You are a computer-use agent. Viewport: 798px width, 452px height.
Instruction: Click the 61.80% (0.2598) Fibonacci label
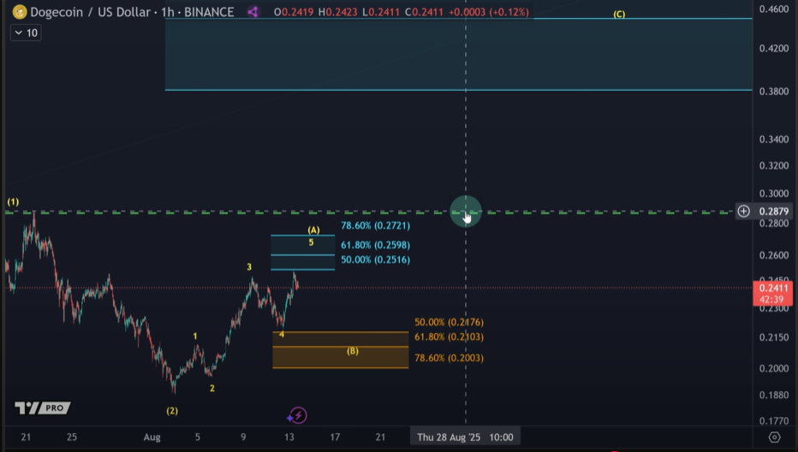pyautogui.click(x=375, y=245)
